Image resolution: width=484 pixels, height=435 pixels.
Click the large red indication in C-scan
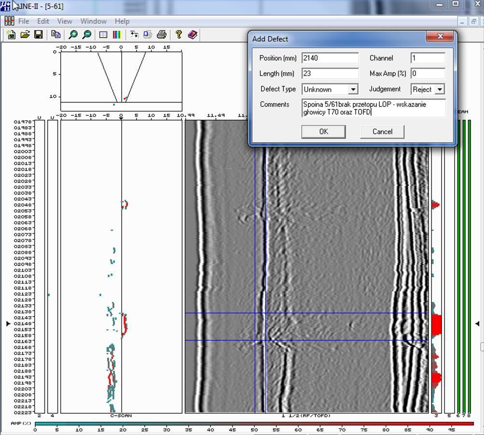(124, 324)
